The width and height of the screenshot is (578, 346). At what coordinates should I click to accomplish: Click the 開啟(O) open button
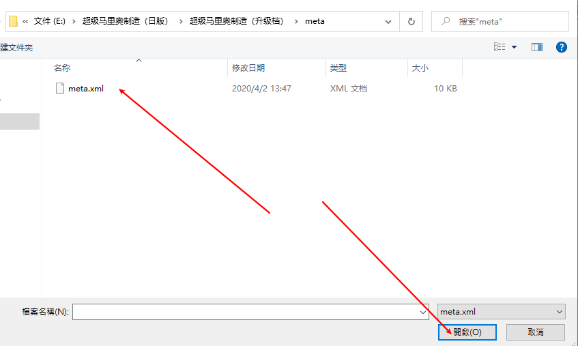click(x=467, y=332)
